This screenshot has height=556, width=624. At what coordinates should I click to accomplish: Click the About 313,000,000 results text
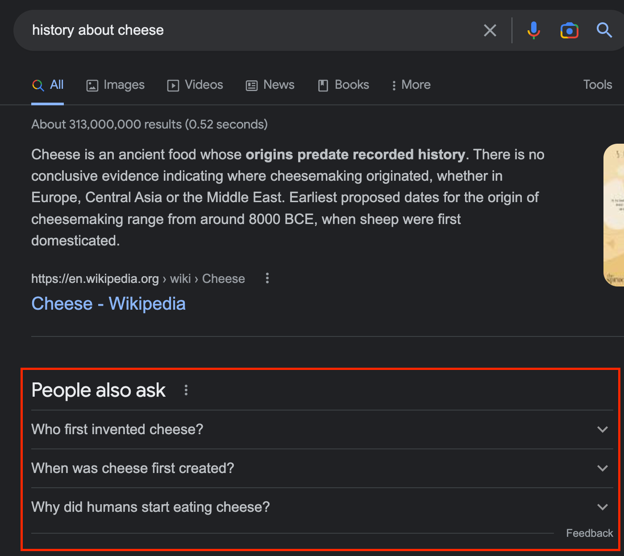150,124
